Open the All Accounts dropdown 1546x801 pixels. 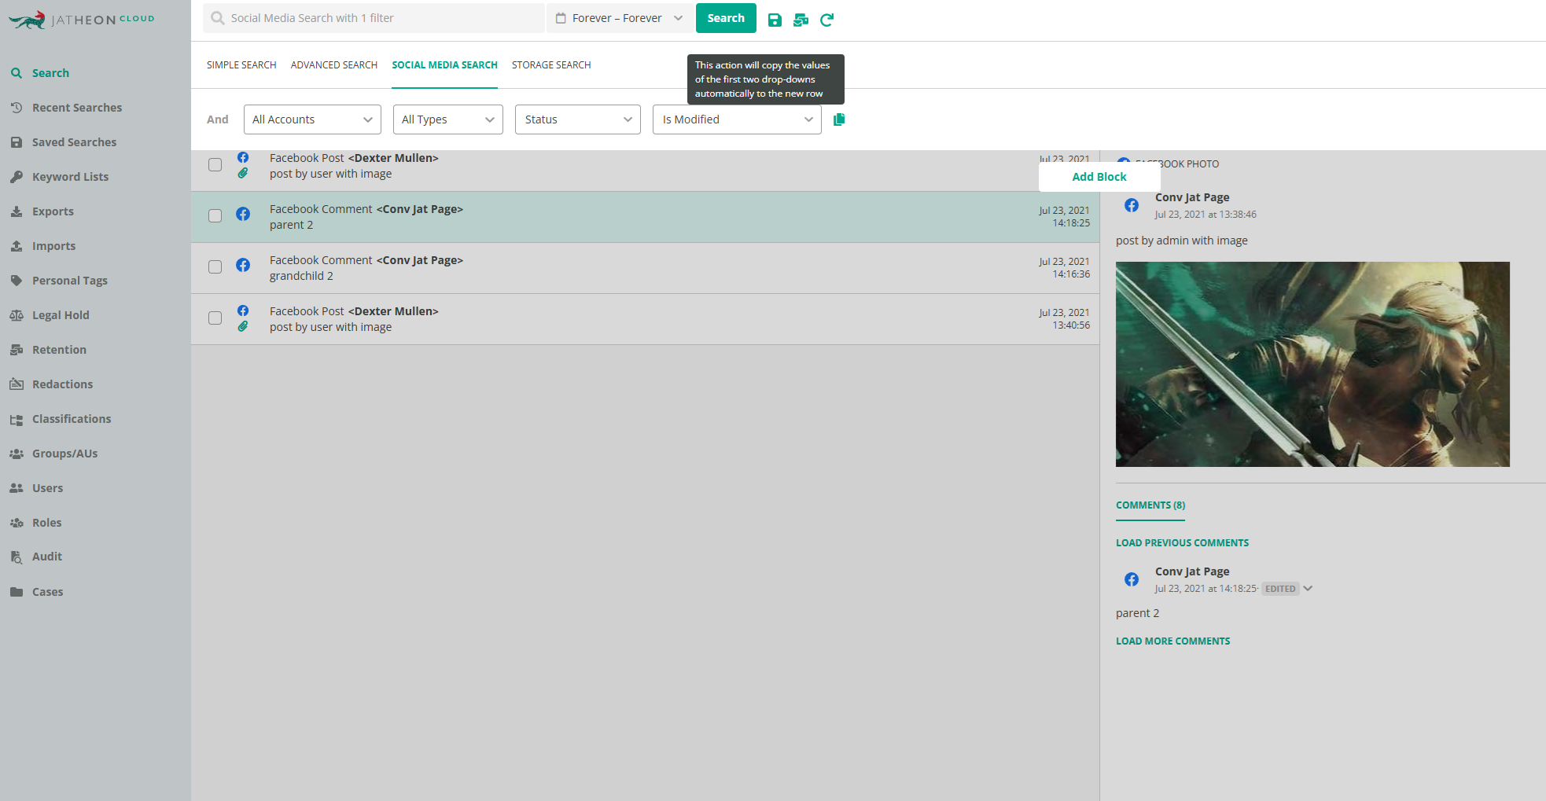(312, 119)
